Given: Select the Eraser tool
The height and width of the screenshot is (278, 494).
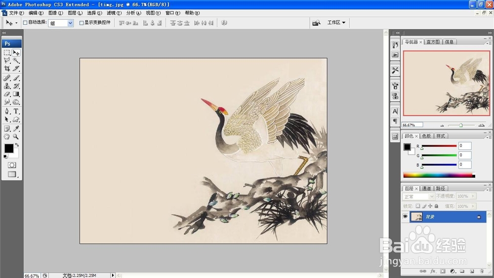Looking at the screenshot, I should click(7, 94).
